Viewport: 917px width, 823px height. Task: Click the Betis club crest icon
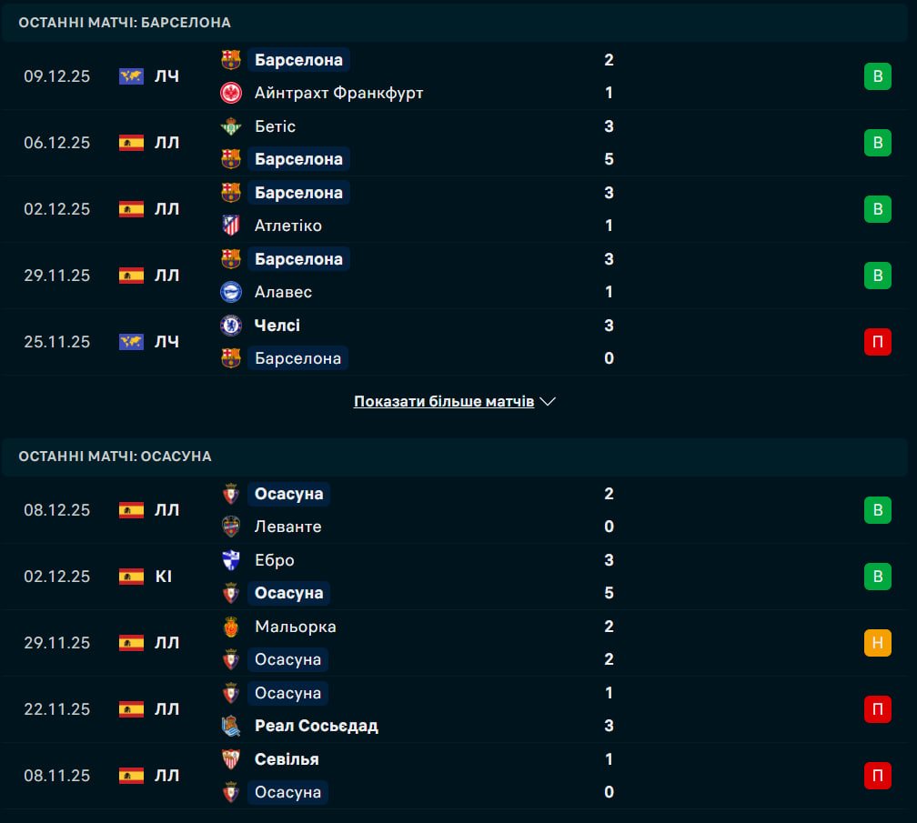(x=231, y=126)
